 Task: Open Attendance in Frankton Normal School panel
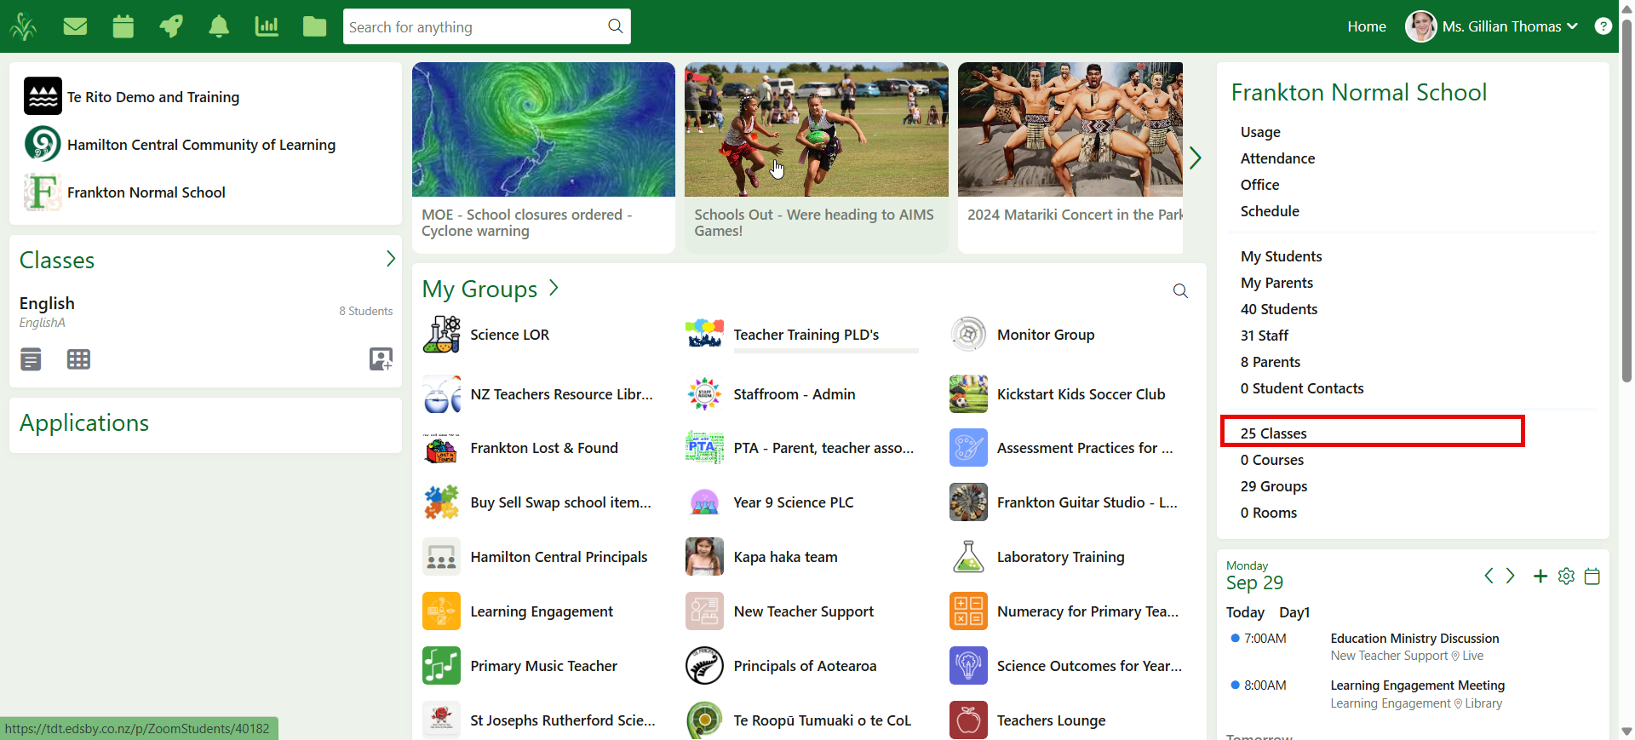(x=1277, y=158)
